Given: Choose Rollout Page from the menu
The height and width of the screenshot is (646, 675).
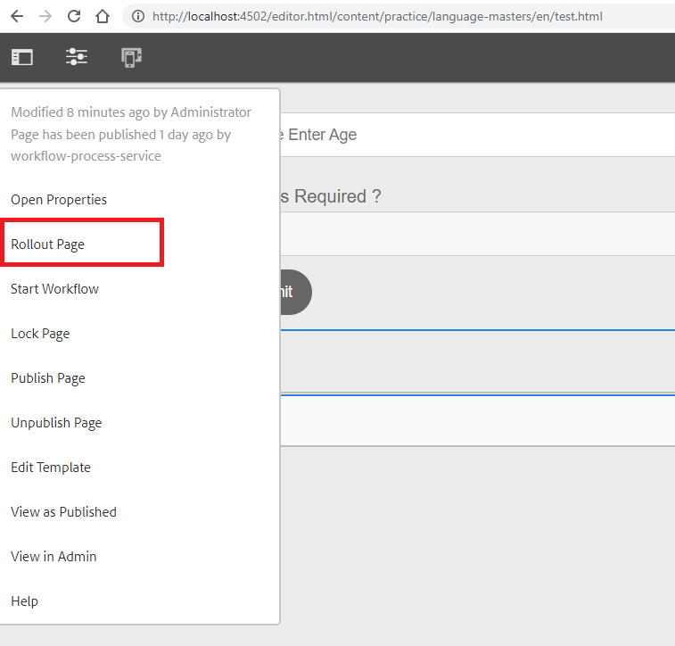Looking at the screenshot, I should coord(48,244).
